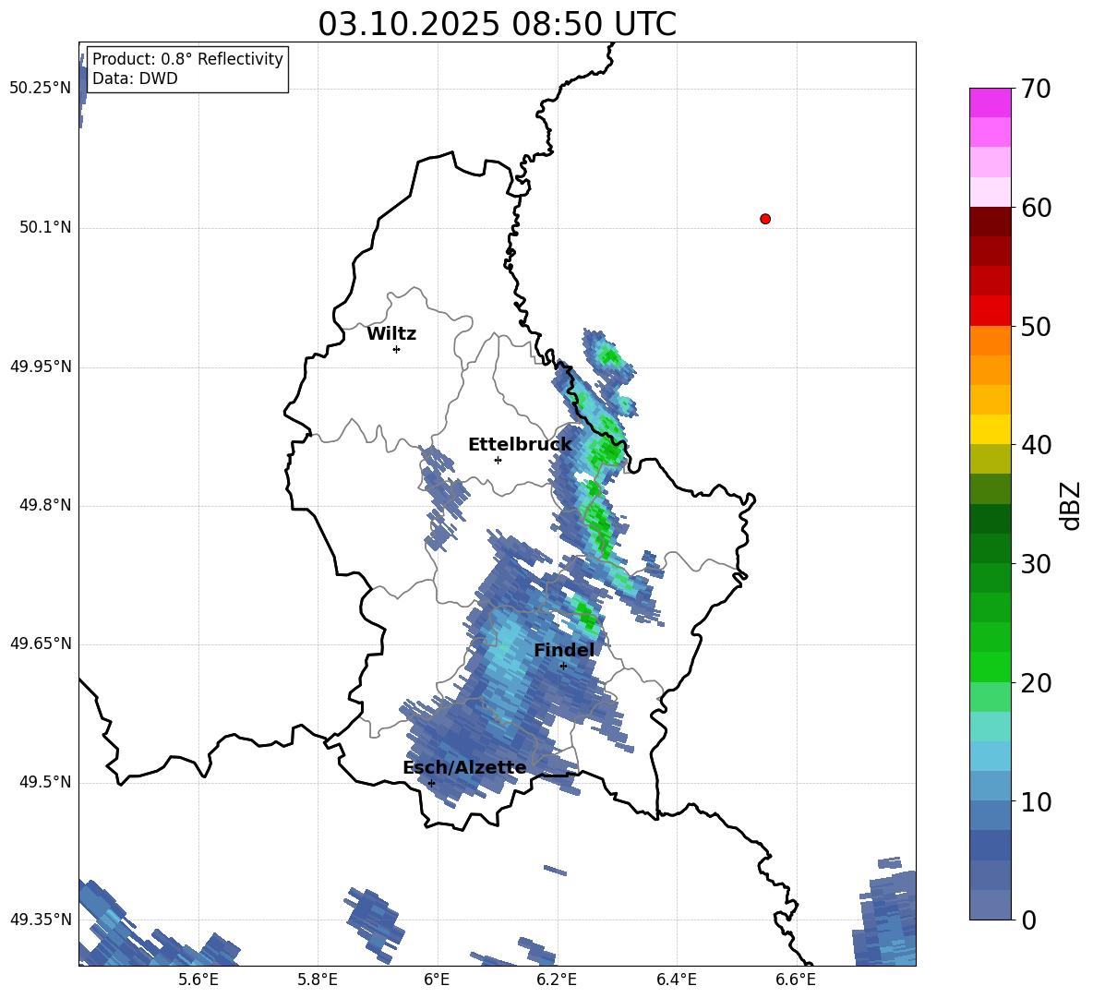Click the 03.10.2025 08:50 UTC title

pos(497,24)
